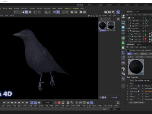Screen dimensions: 152x114
Task: Go to the end of the timeline
Action: 27,103
